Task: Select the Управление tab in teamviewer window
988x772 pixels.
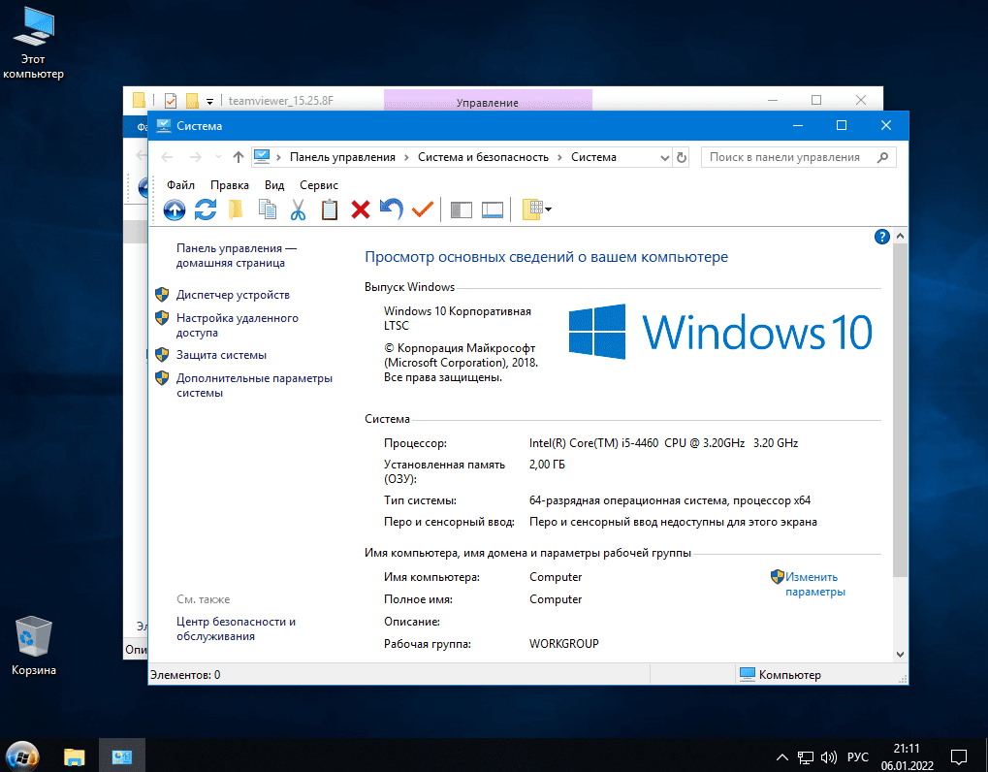Action: click(488, 100)
